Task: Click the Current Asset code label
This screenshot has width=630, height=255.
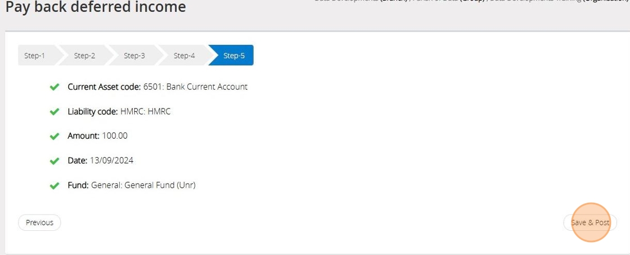Action: pyautogui.click(x=104, y=87)
